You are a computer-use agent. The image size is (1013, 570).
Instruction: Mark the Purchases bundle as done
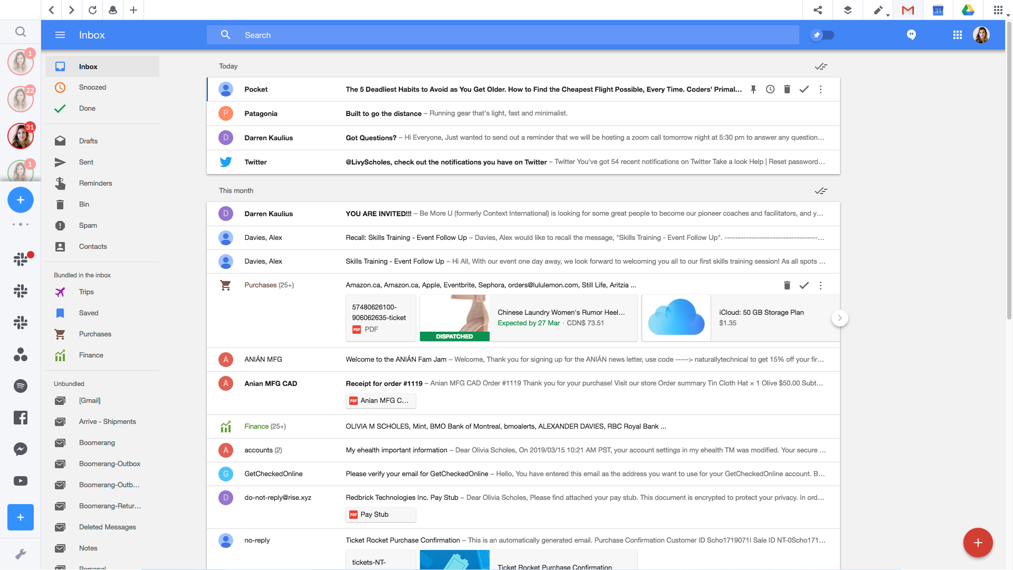point(804,285)
